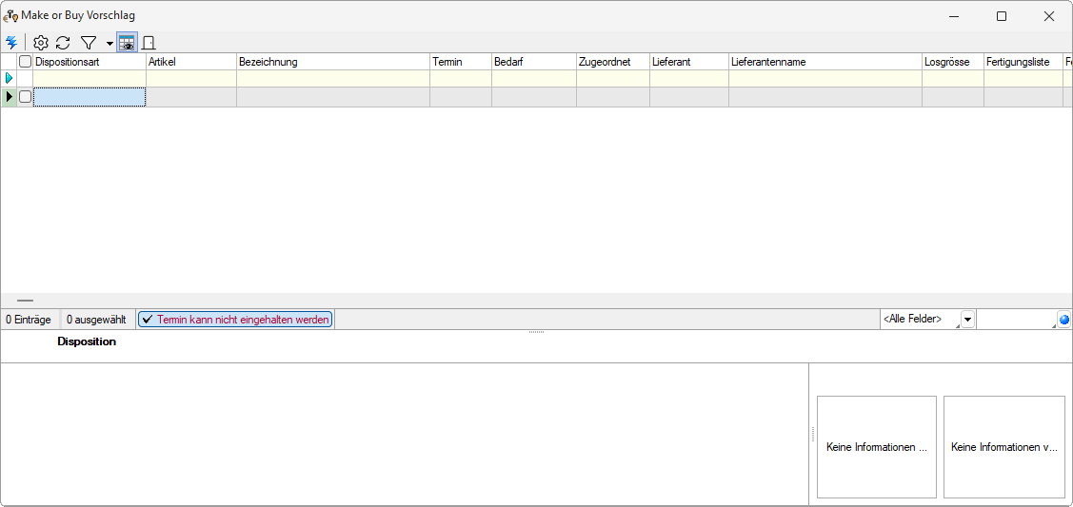Click the blue globe search icon
The image size is (1073, 507).
pyautogui.click(x=1063, y=320)
